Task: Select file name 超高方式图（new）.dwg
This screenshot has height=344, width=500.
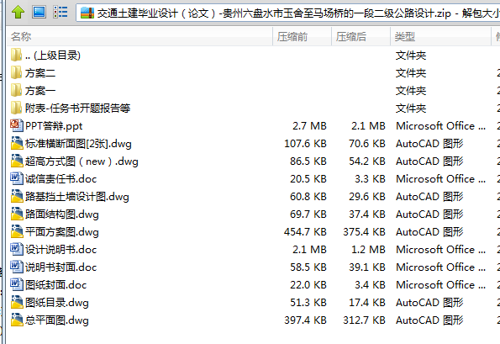Action: [82, 161]
